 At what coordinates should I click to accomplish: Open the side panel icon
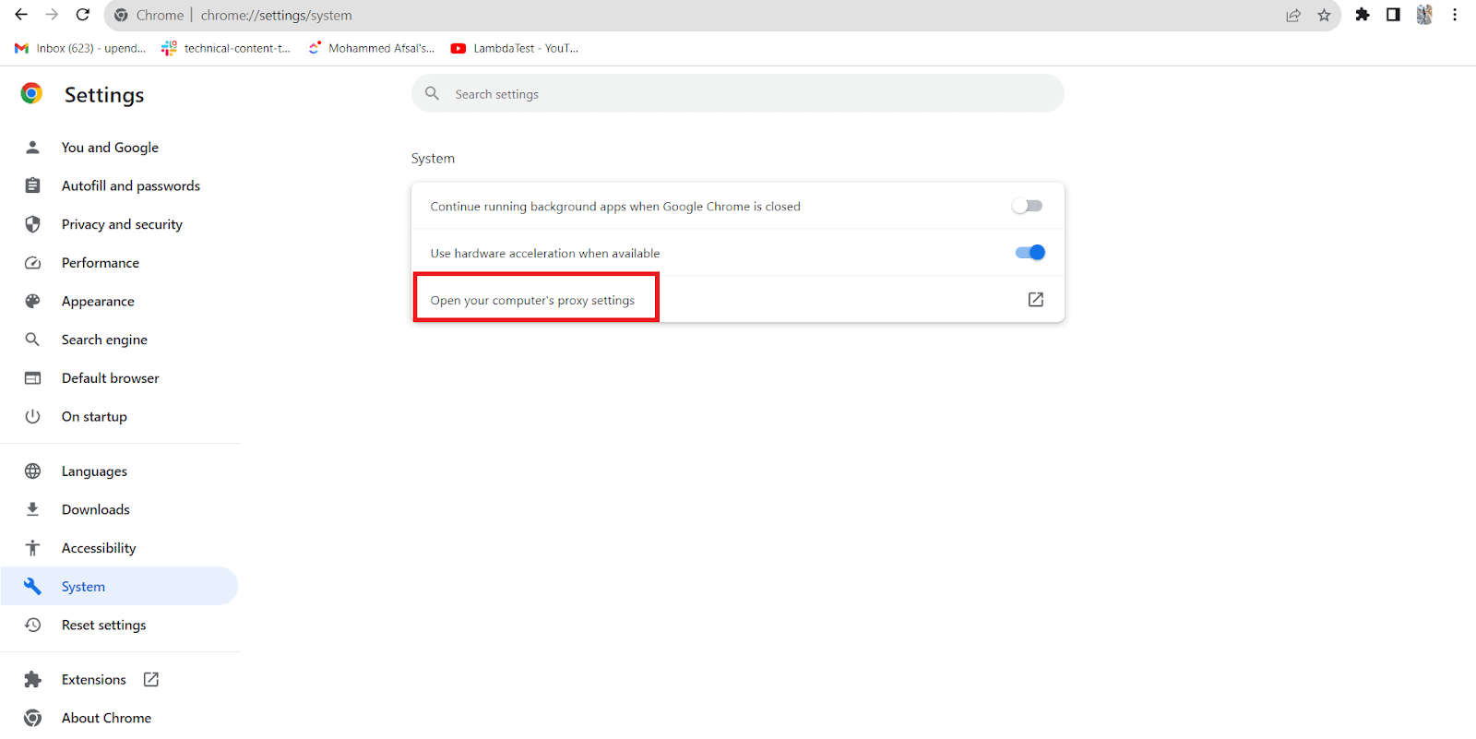(1393, 15)
